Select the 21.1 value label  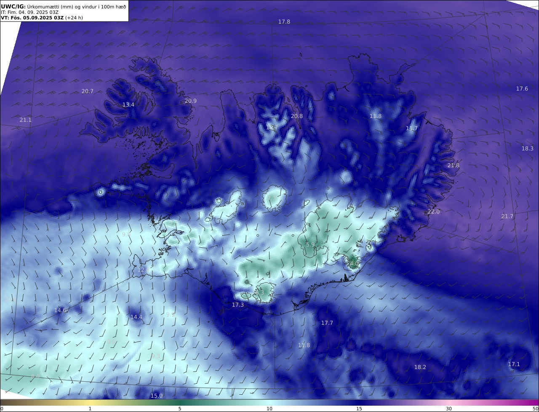pos(26,120)
